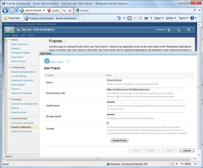Open Status Summary link
Image resolution: width=203 pixels, height=168 pixels.
click(x=19, y=44)
